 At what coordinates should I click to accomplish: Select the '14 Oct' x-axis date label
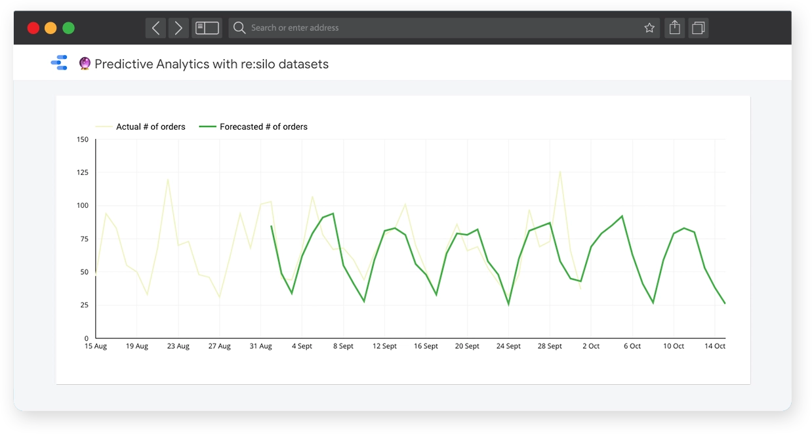click(715, 346)
